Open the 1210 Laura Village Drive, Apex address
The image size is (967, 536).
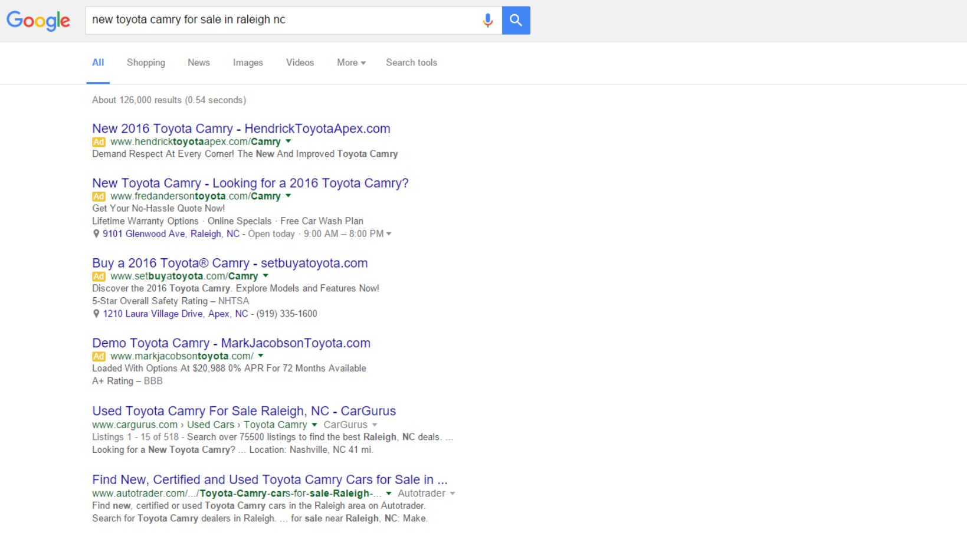(176, 314)
